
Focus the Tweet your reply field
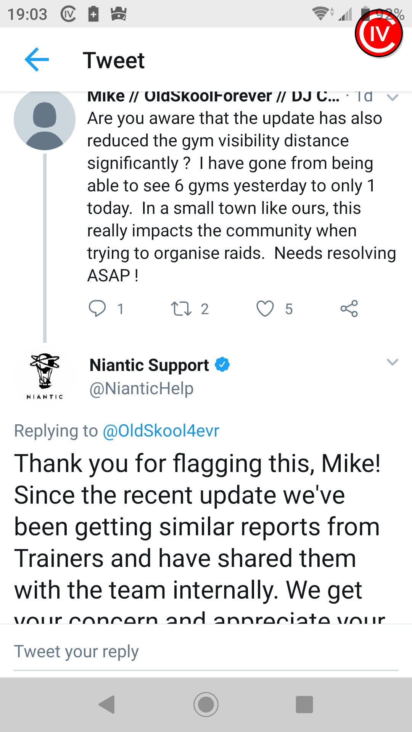pyautogui.click(x=206, y=652)
